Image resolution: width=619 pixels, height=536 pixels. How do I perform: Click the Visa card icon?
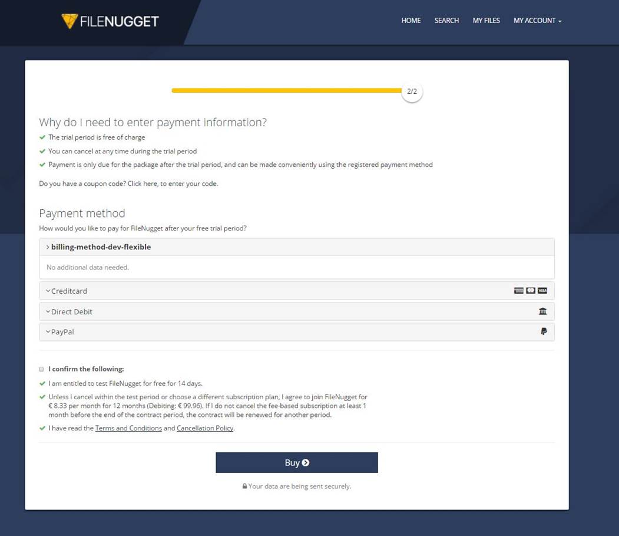542,291
